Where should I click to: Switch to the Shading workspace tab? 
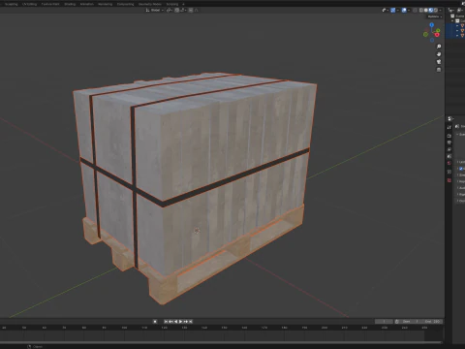click(x=70, y=4)
